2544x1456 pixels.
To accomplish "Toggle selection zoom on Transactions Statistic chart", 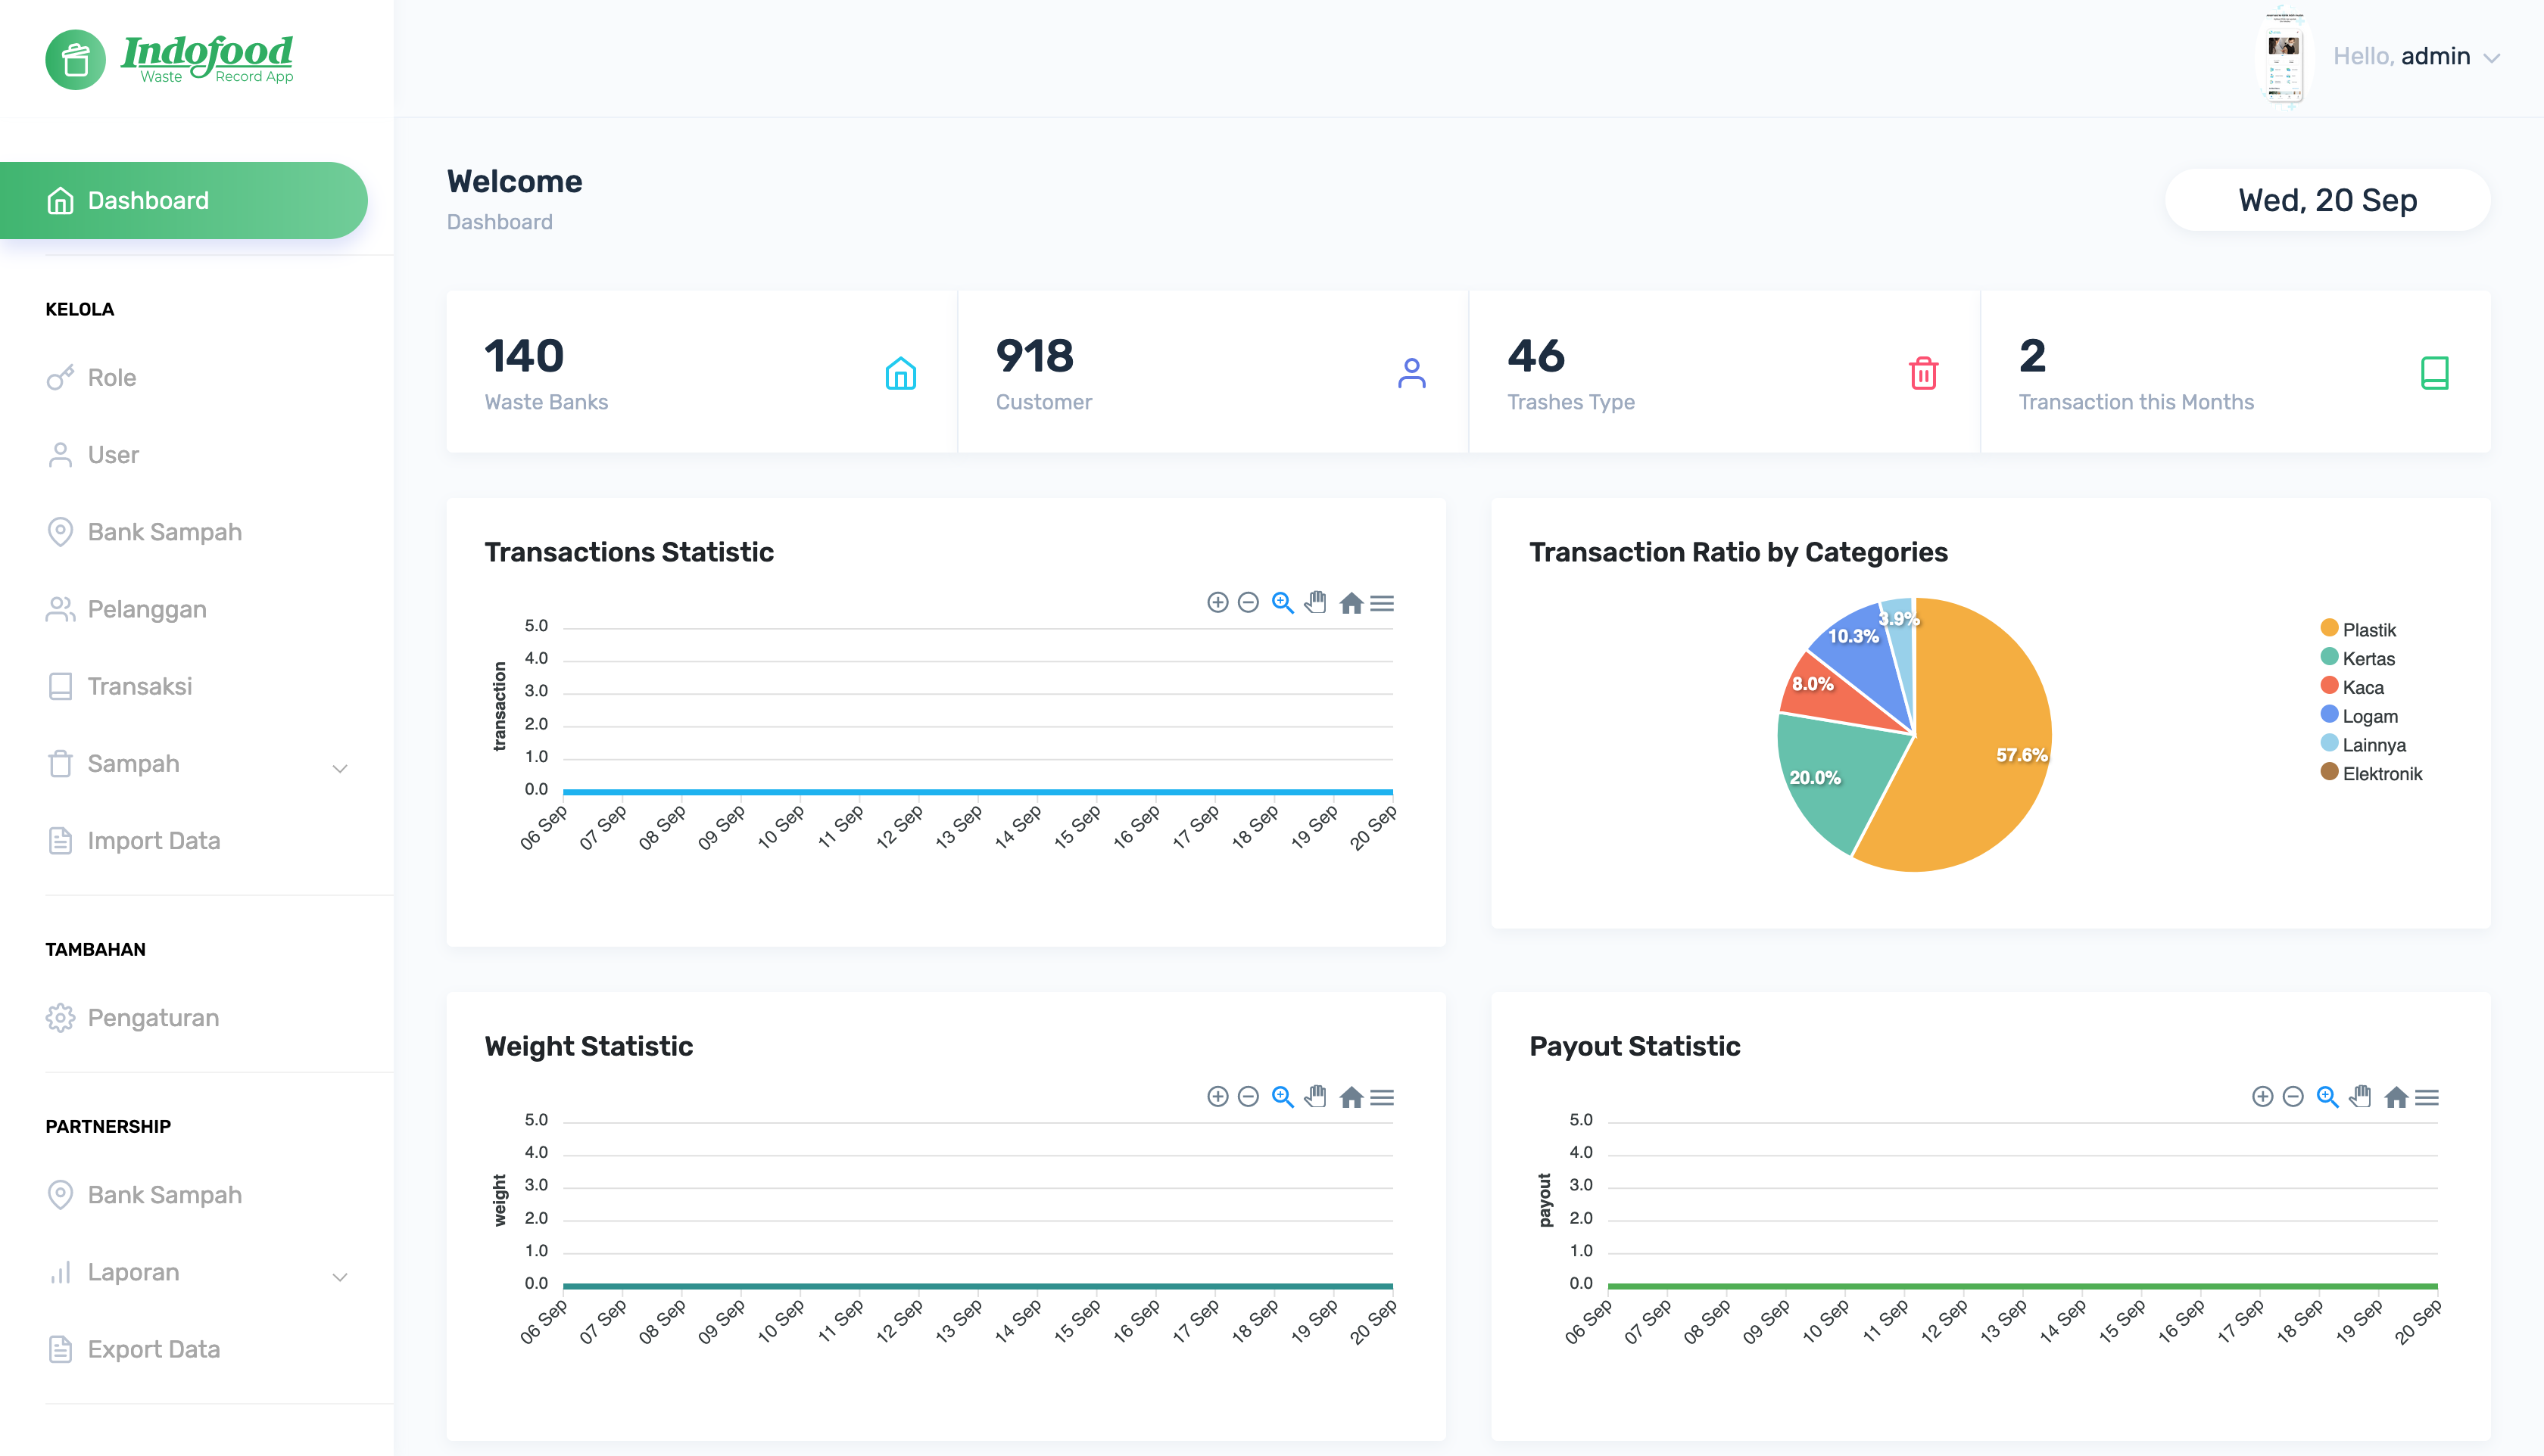I will 1283,602.
